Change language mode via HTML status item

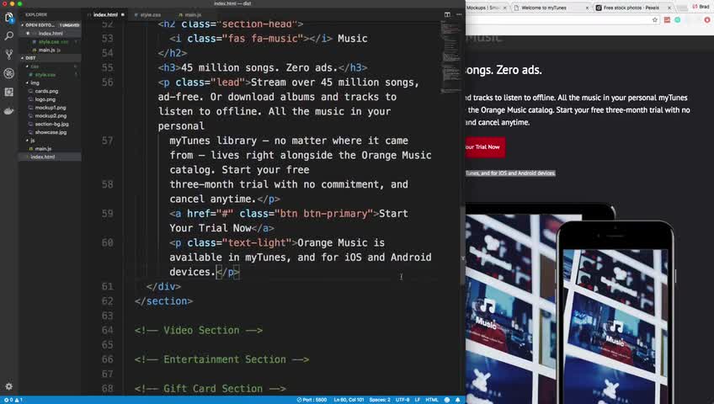click(x=432, y=400)
